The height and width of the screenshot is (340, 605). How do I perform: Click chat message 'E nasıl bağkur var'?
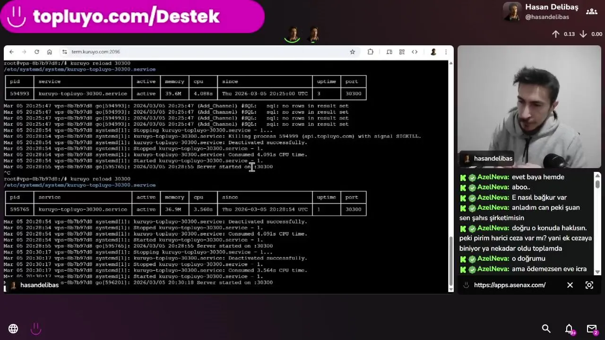539,197
